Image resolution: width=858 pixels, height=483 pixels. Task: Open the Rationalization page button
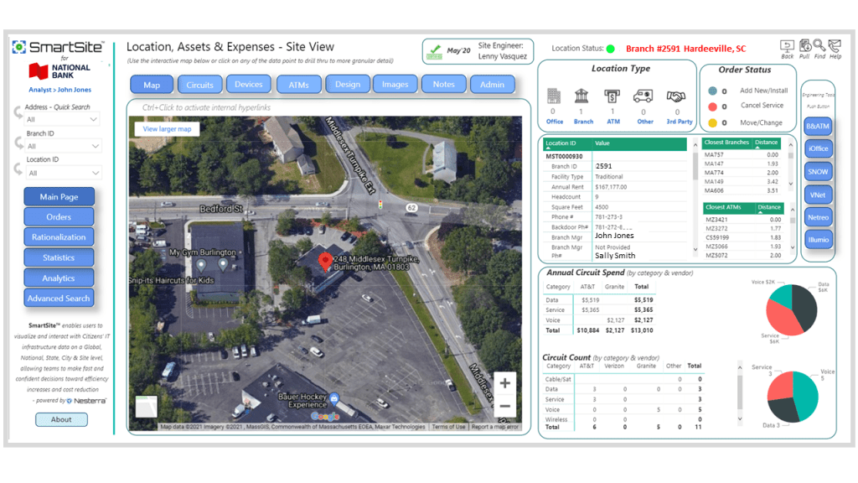pyautogui.click(x=59, y=237)
